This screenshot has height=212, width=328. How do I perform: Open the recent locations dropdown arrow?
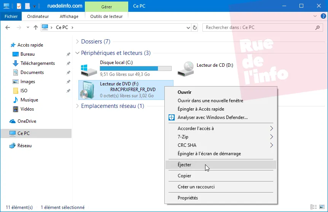pos(28,27)
